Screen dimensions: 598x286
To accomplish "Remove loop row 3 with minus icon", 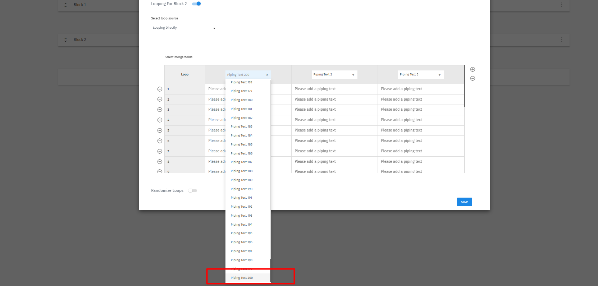I will point(160,110).
